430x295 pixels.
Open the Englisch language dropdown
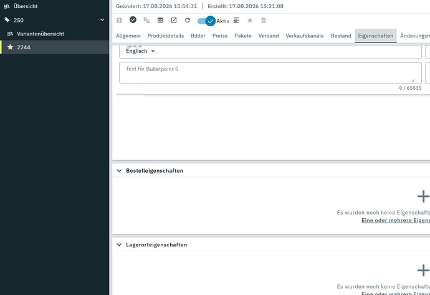click(x=140, y=51)
